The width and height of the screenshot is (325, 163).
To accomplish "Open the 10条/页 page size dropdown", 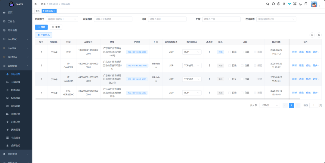I will [269, 105].
